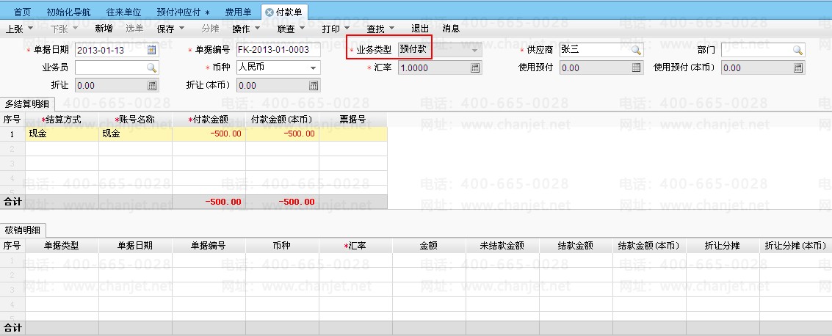Switch to the 往来单位 tab
This screenshot has height=336, width=832.
[123, 12]
